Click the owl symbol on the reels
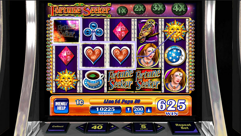The height and width of the screenshot is (136, 241). pyautogui.click(x=148, y=31)
